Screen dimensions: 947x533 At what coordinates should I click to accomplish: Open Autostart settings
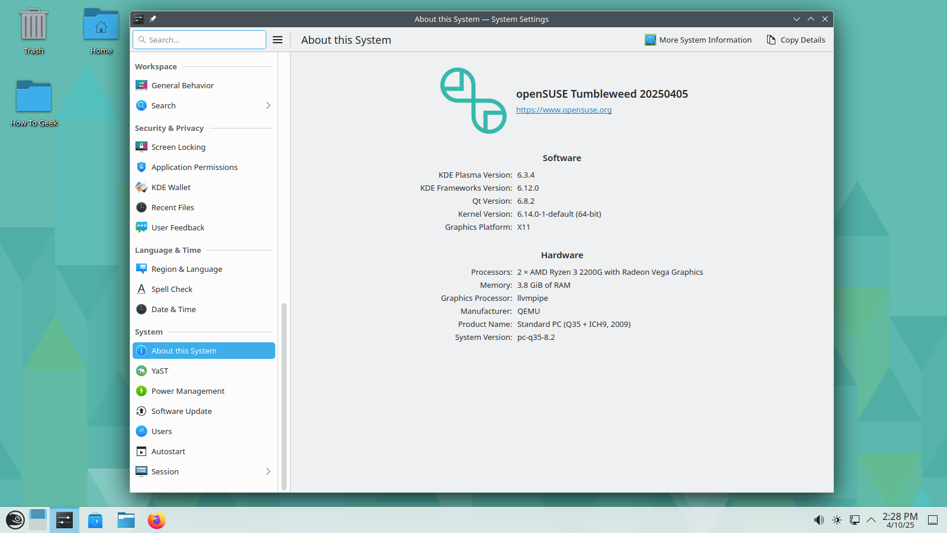tap(168, 451)
